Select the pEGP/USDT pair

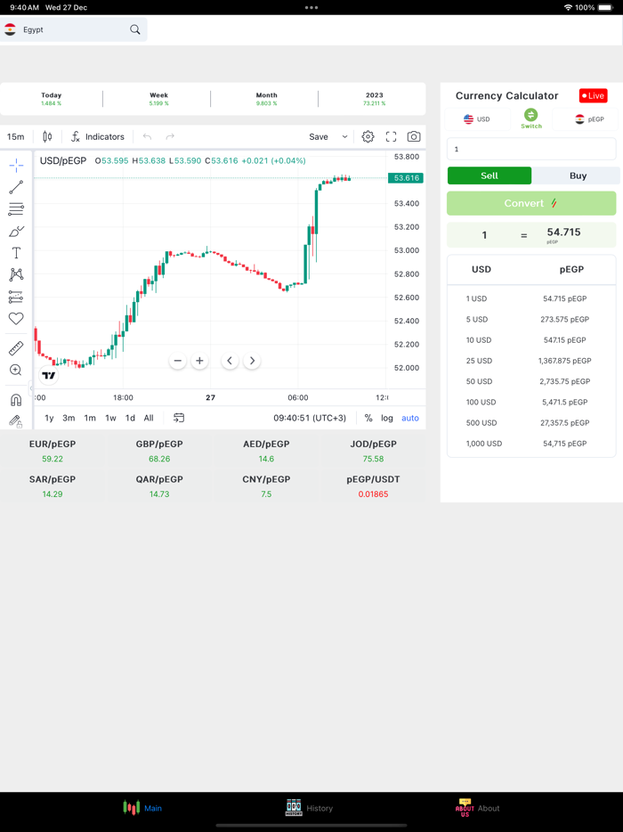pyautogui.click(x=373, y=486)
